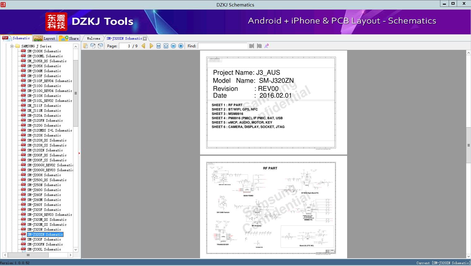Open SM-J260G Schematic

(x=44, y=190)
